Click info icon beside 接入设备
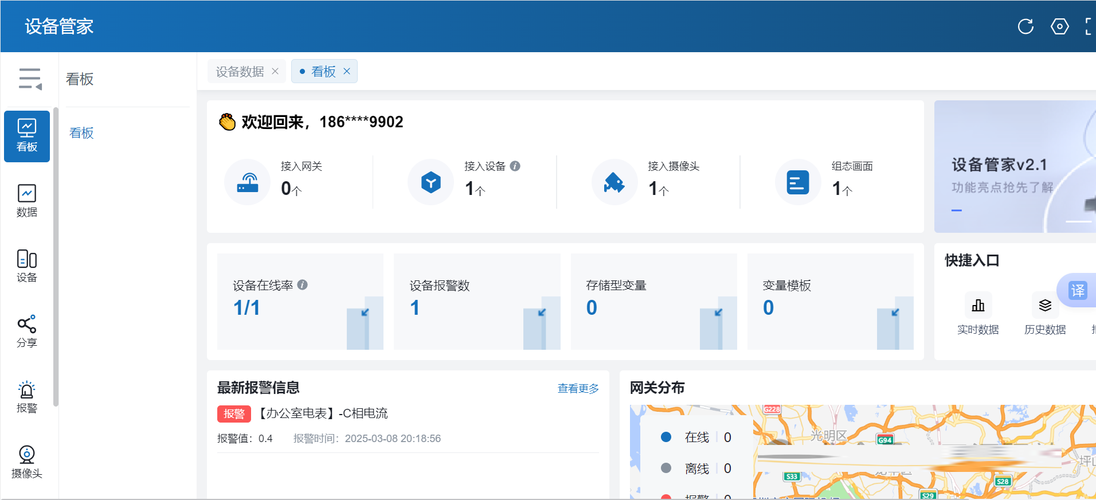The image size is (1096, 500). (x=515, y=166)
